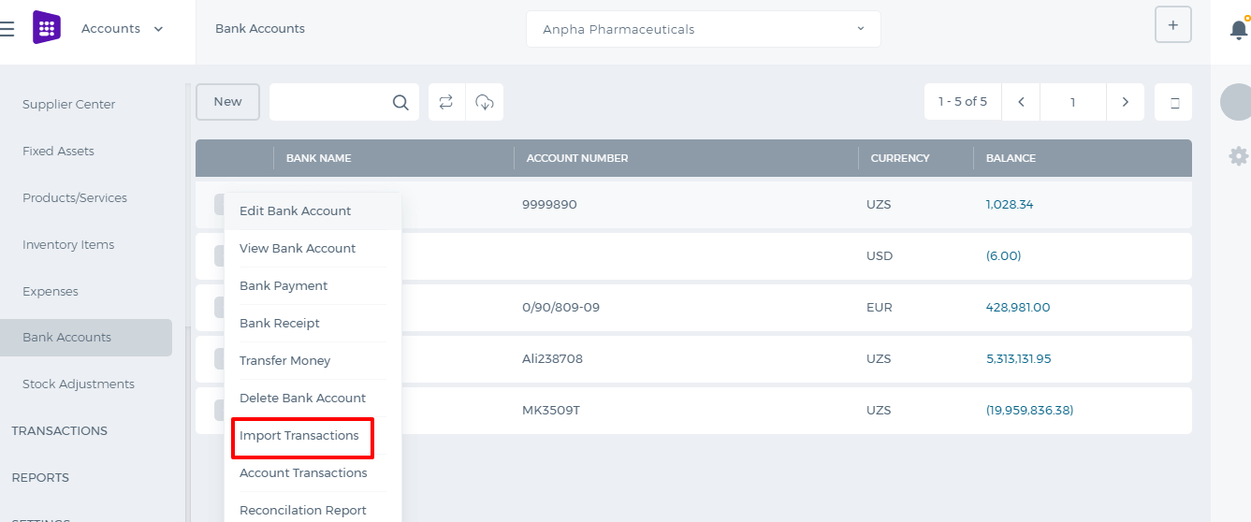Screen dimensions: 1251x522
Task: Click the search magnifier icon
Action: coord(400,103)
